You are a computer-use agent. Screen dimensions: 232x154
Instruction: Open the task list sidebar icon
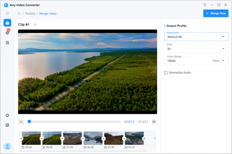click(7, 42)
